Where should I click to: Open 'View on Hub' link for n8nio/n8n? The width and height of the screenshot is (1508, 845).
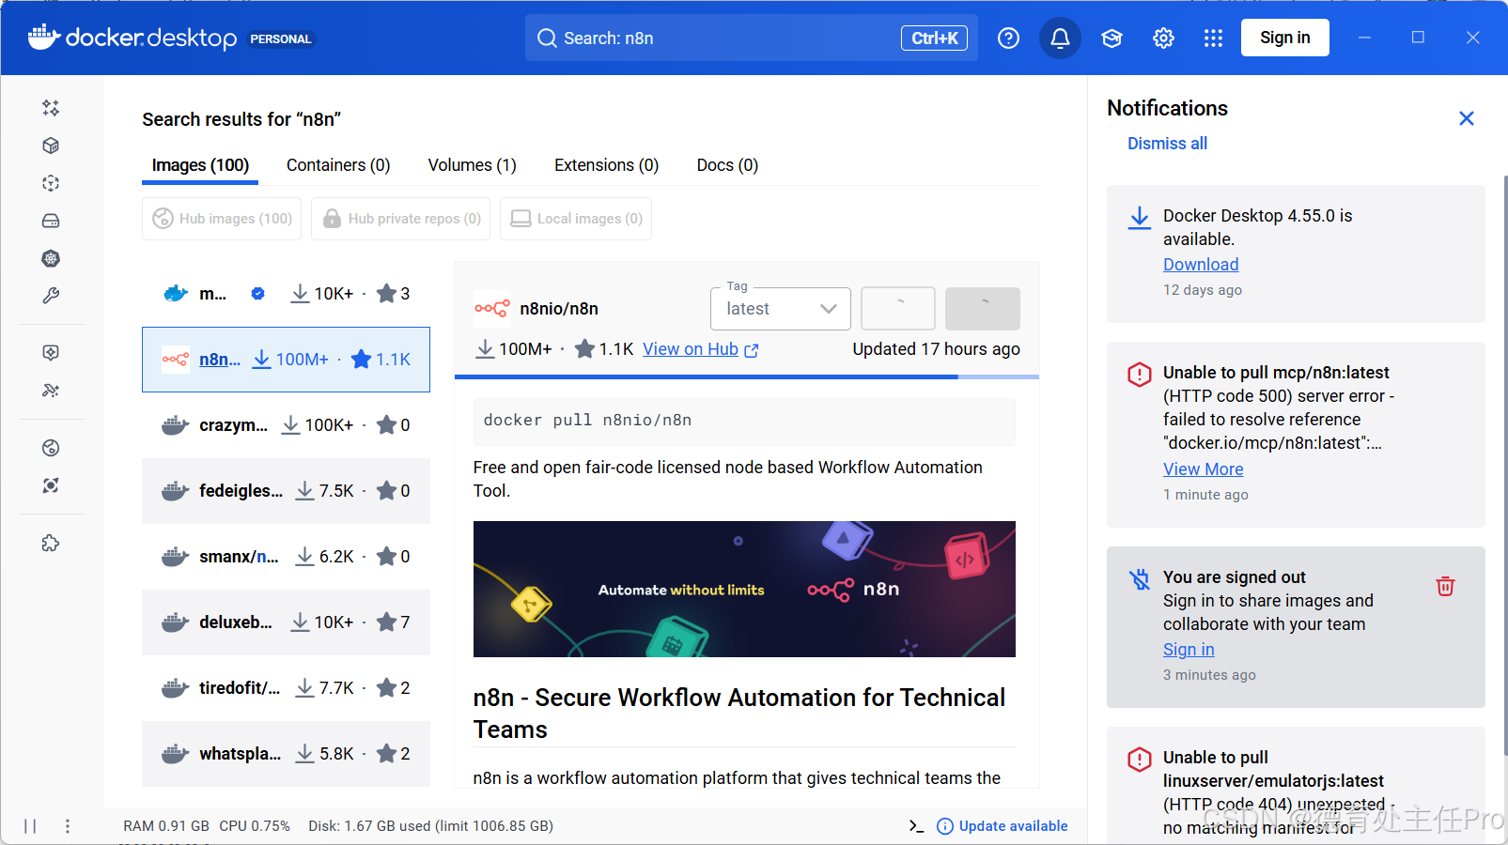[x=701, y=349]
